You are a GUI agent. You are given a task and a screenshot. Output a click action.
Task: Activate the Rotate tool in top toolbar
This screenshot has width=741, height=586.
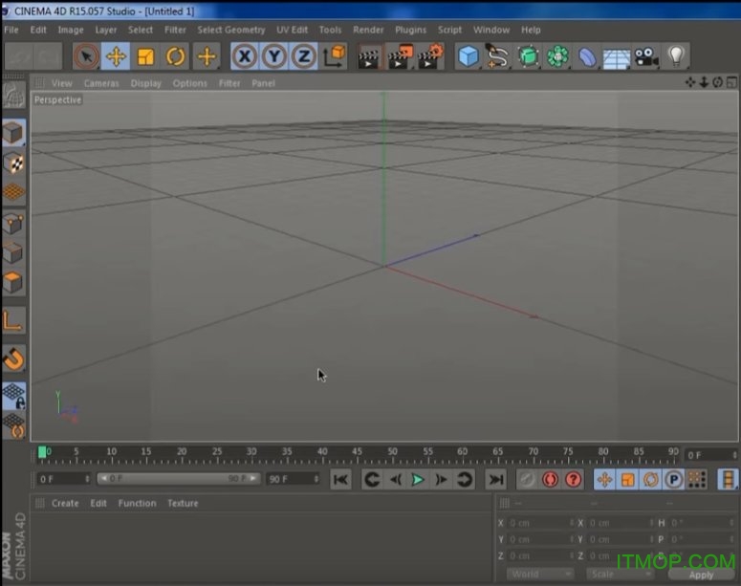175,56
